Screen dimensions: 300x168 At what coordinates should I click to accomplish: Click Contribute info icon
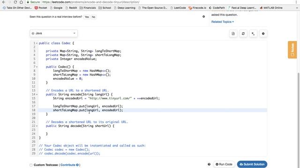[x=77, y=165]
